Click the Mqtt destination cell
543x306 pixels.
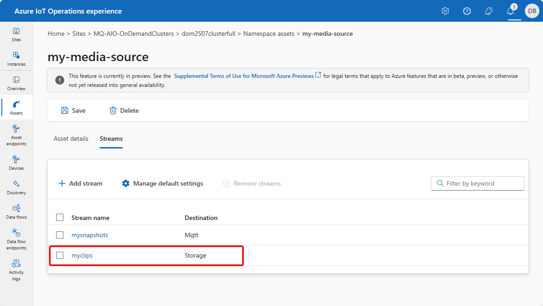(x=191, y=235)
